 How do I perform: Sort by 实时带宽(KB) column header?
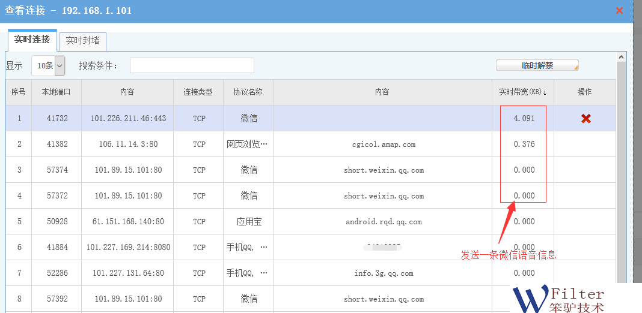tap(523, 92)
